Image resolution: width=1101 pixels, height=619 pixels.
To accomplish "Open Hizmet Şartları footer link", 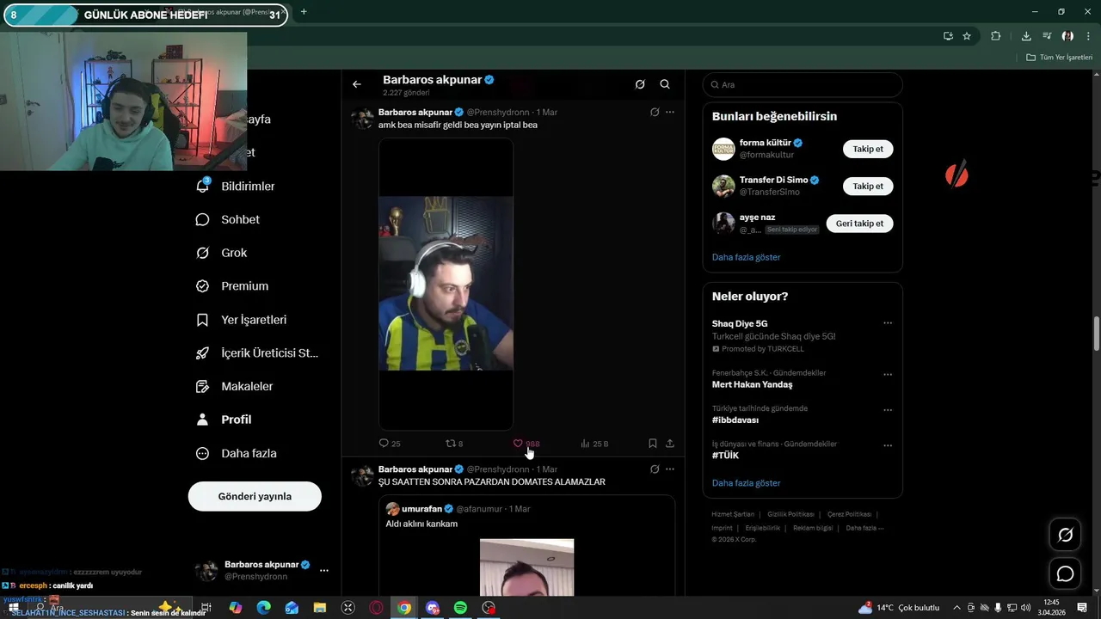I will pyautogui.click(x=732, y=514).
